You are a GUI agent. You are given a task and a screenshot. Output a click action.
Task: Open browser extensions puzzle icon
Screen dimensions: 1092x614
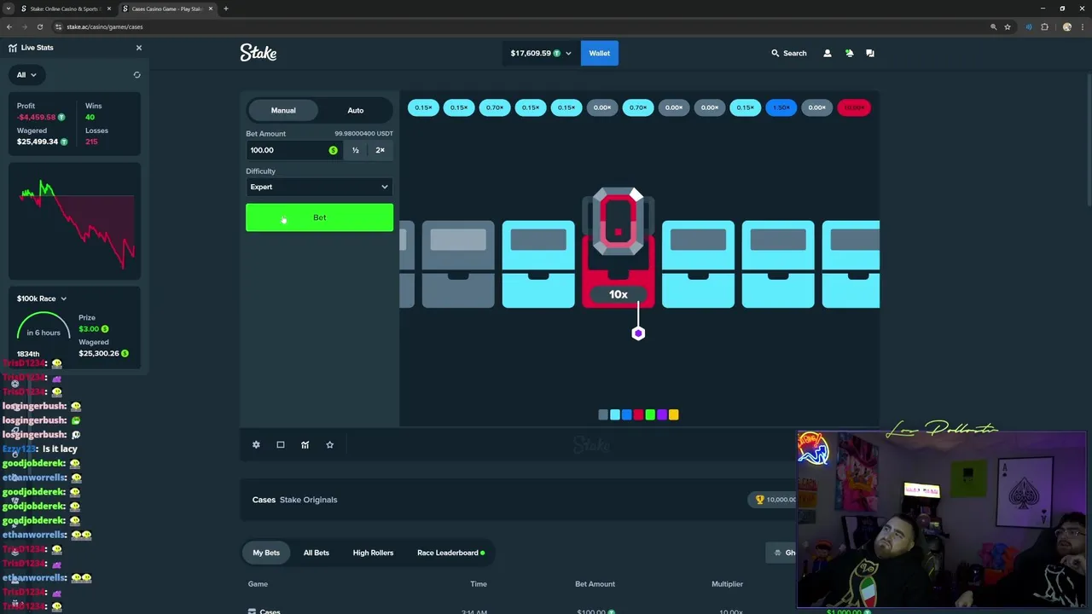click(x=1044, y=26)
